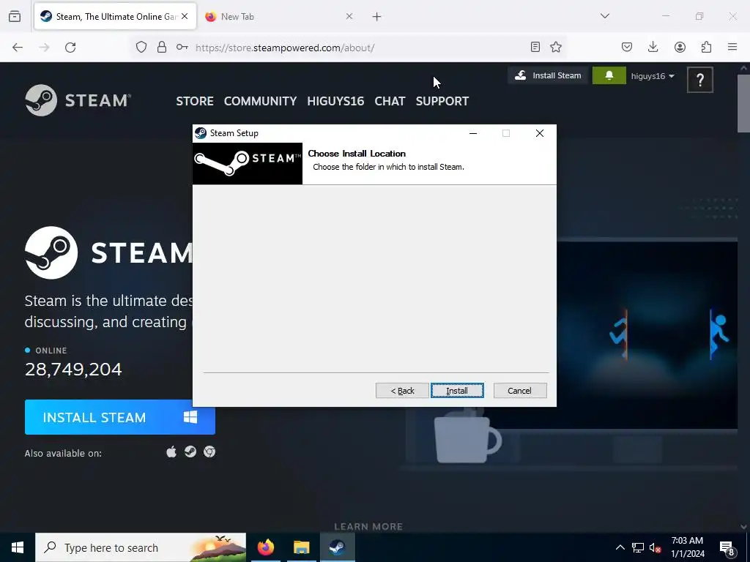This screenshot has height=562, width=750.
Task: Click the big blue INSTALL STEAM button
Action: point(120,417)
